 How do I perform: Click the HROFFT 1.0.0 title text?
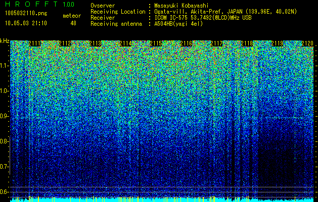tap(39, 4)
